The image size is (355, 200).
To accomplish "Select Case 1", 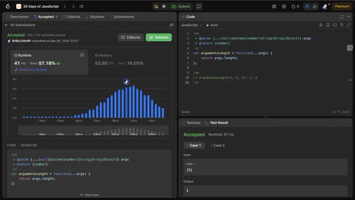I will pyautogui.click(x=194, y=145).
